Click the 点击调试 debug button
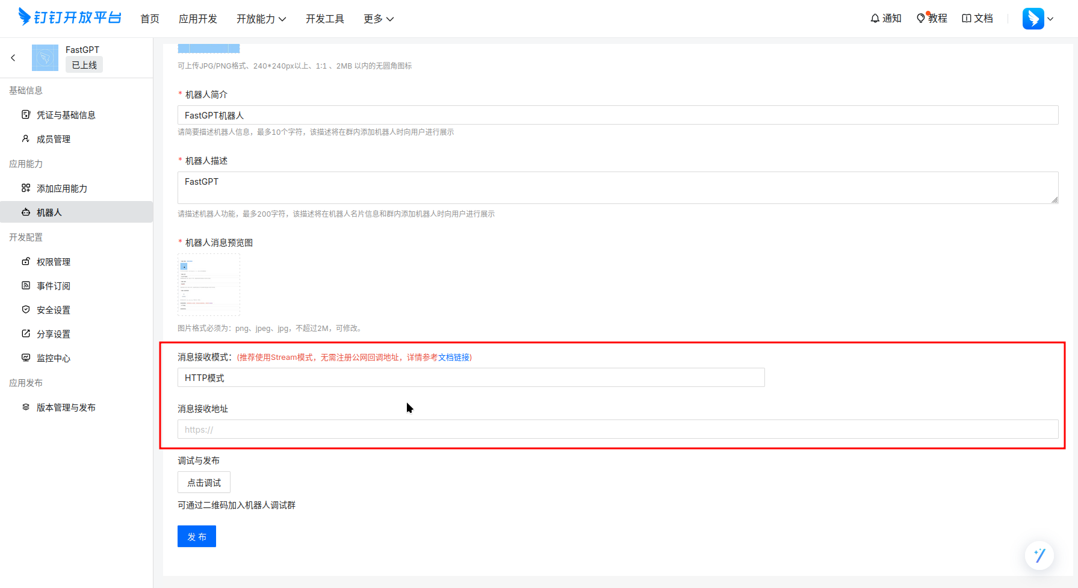Screen dimensions: 1078x588 (203, 483)
